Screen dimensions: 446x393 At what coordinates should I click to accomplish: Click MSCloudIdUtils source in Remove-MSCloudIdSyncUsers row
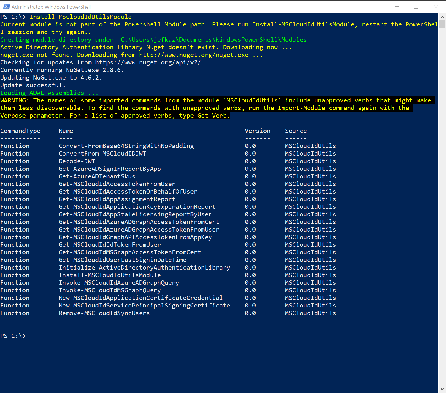[310, 313]
